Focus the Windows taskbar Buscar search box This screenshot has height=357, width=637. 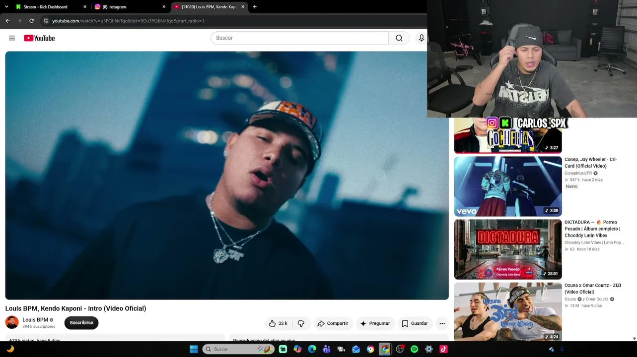tap(238, 349)
